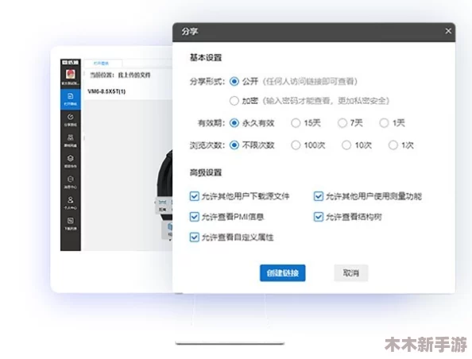
Task: Toggle 允许查看自定义属性 checkbox
Action: pos(195,237)
